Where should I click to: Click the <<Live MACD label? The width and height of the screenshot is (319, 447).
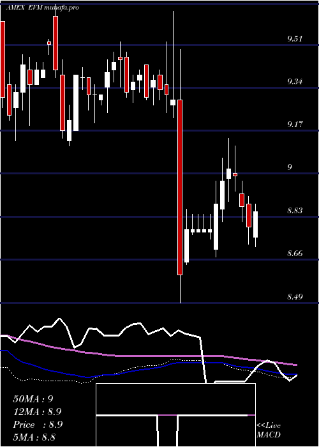269,430
